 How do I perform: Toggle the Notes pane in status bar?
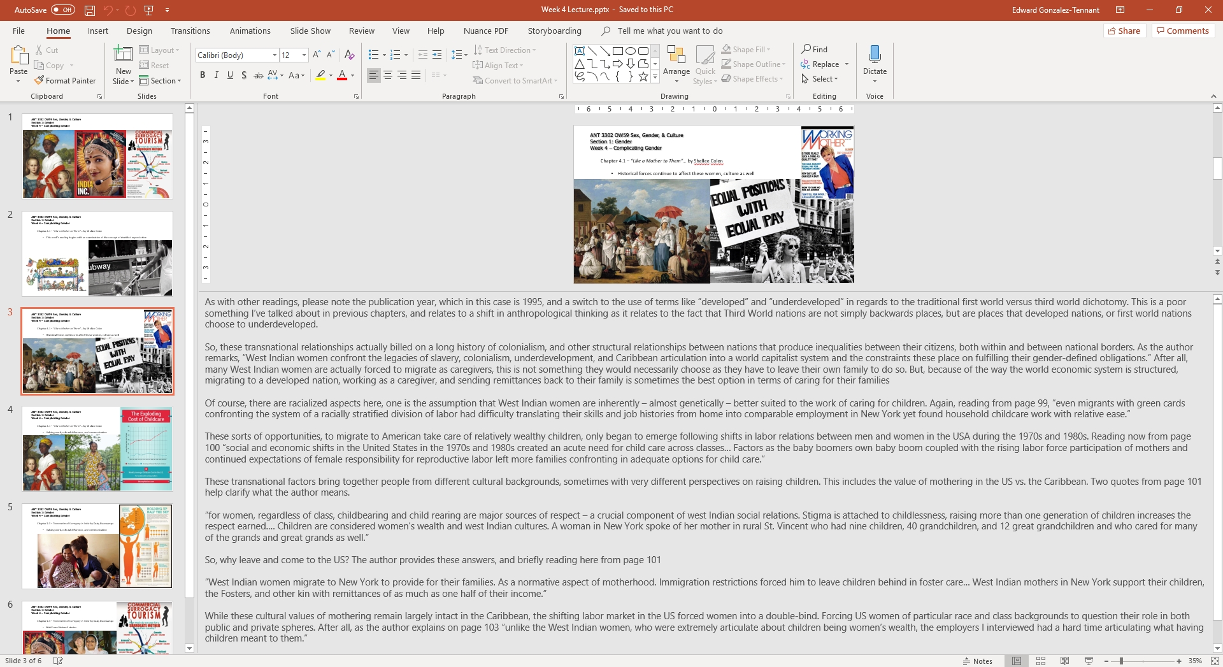[x=978, y=661]
